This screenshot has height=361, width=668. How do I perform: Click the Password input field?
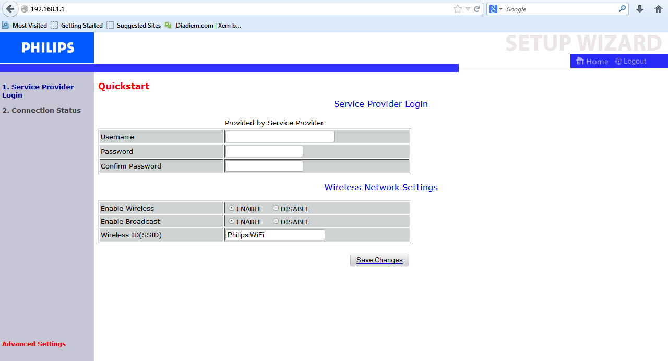(264, 151)
